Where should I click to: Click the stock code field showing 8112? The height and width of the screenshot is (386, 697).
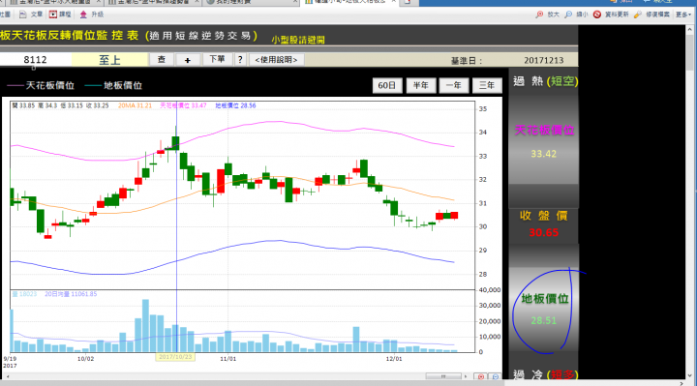pos(36,60)
